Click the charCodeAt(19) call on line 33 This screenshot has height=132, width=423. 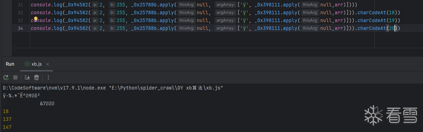pyautogui.click(x=379, y=20)
